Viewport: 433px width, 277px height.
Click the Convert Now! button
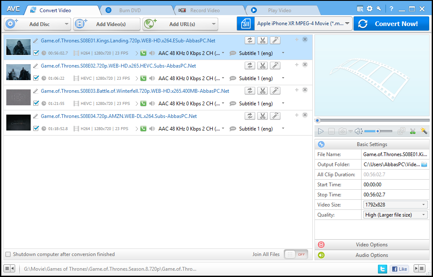[x=391, y=24]
